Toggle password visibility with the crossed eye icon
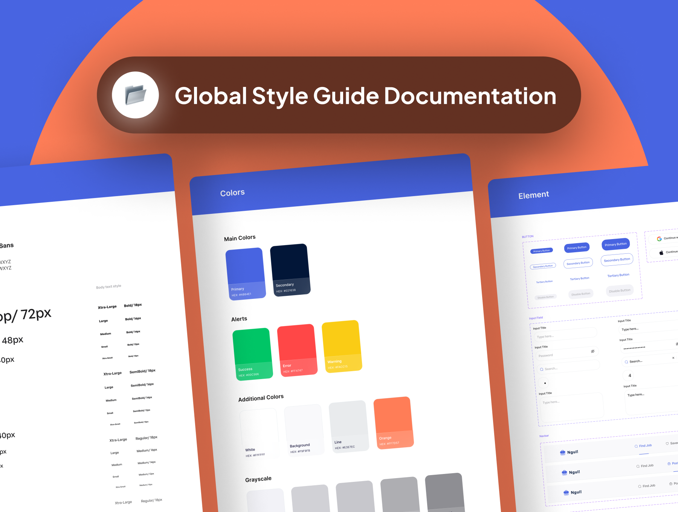Screen dimensions: 678x512 pyautogui.click(x=592, y=351)
